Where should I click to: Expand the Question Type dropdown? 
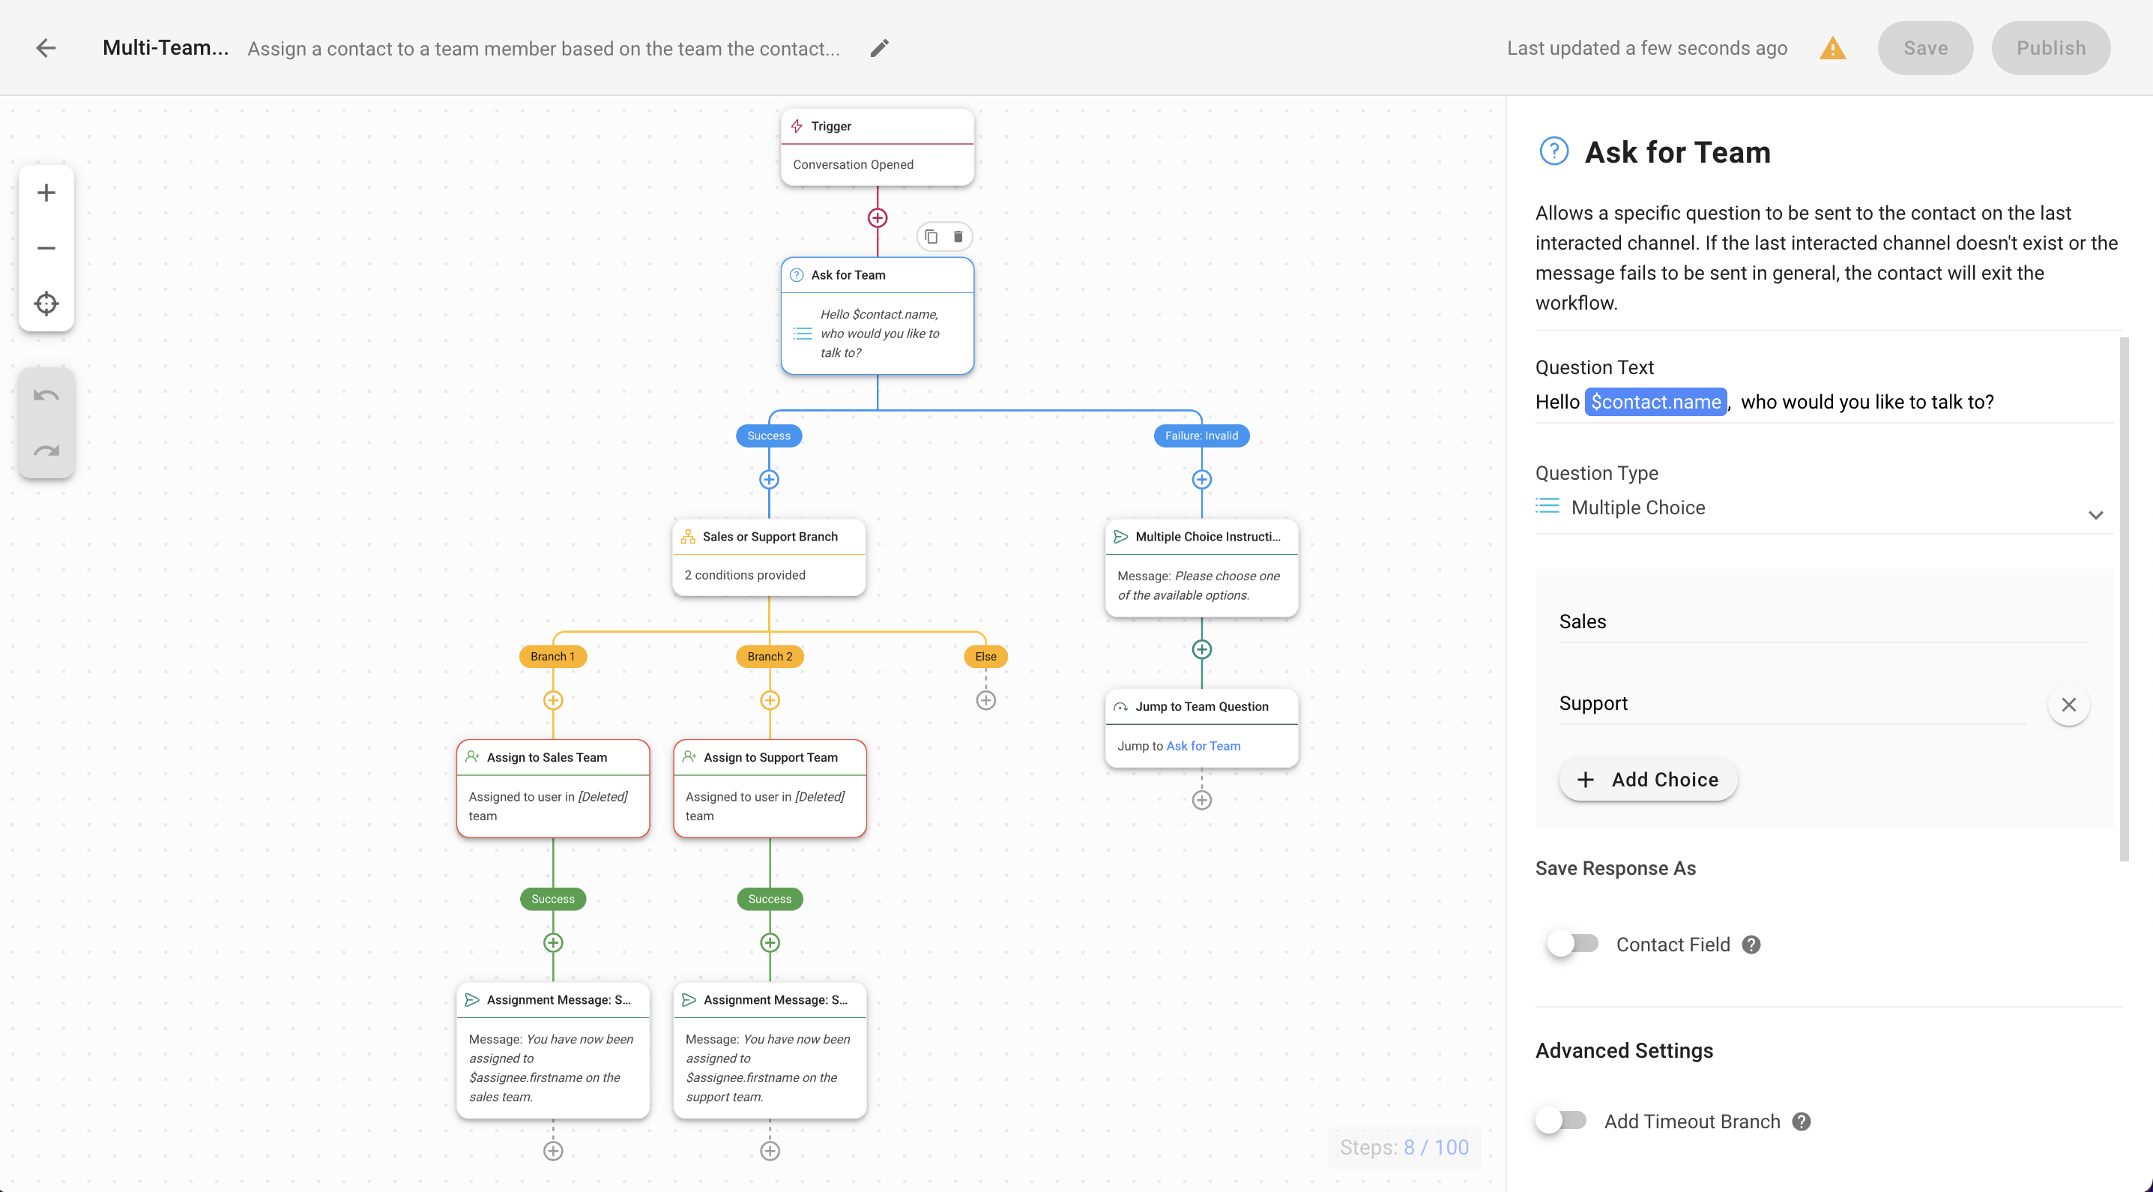2096,514
